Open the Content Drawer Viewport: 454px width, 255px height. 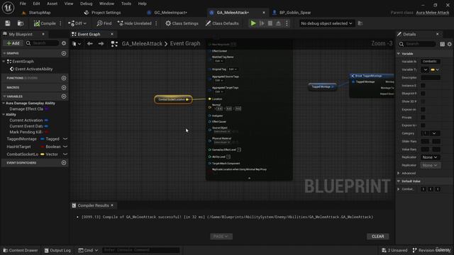pyautogui.click(x=21, y=250)
